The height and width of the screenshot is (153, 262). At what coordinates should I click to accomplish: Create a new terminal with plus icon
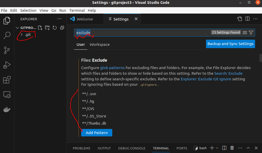coord(212,148)
